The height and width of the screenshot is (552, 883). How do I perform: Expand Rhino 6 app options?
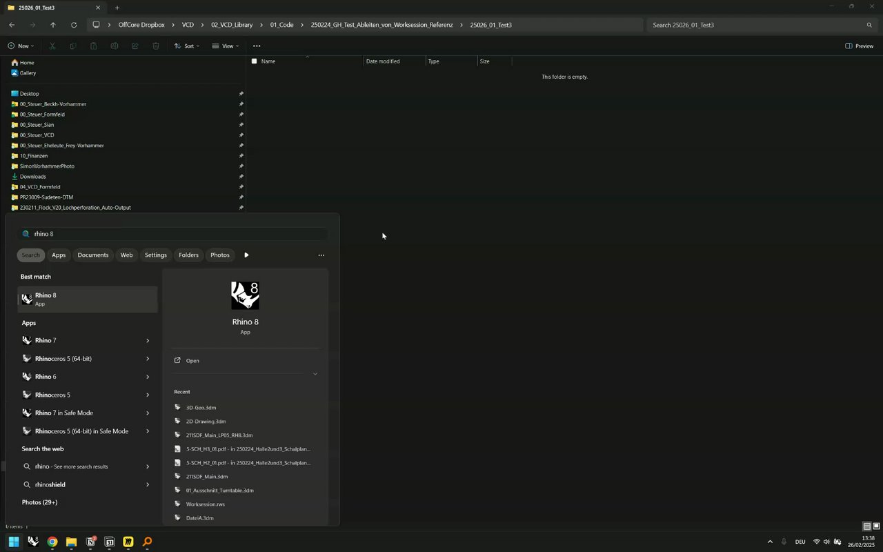click(x=148, y=377)
